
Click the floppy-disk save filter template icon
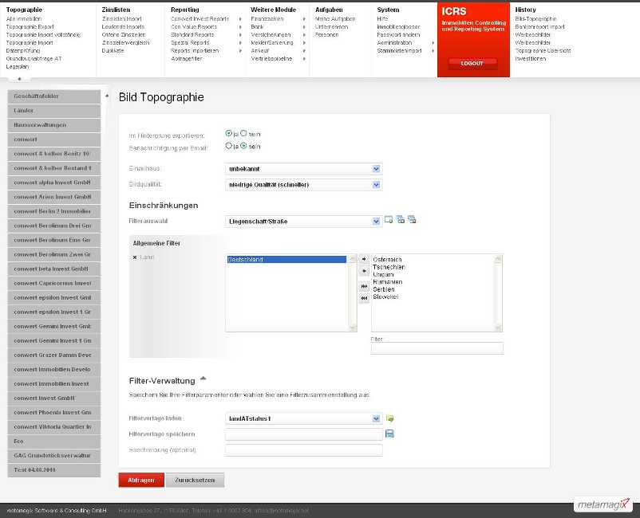point(389,434)
